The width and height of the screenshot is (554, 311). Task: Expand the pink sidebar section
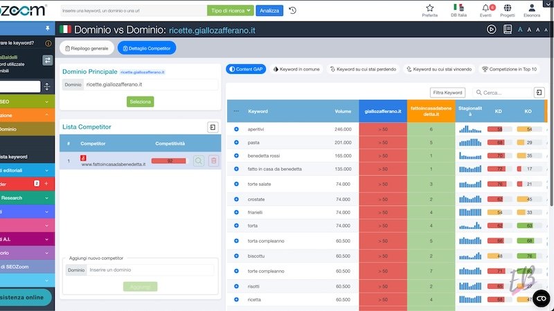[46, 225]
